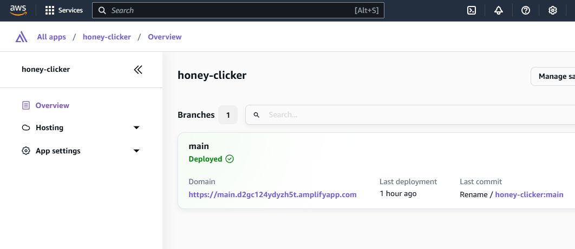Click the Manage sandboxes button

click(x=553, y=76)
